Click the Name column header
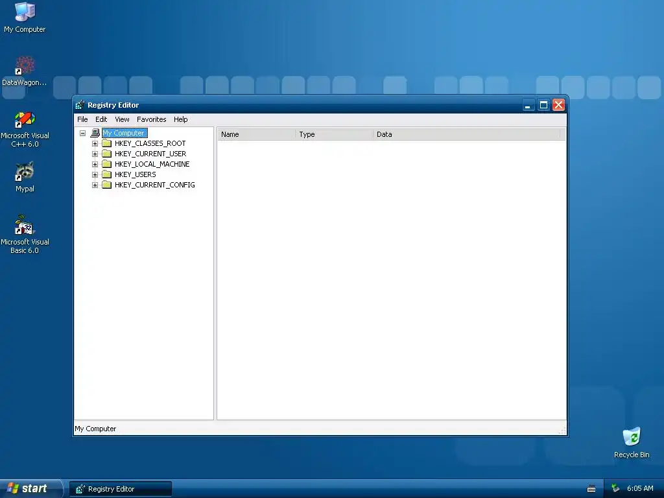The width and height of the screenshot is (664, 498). point(256,134)
